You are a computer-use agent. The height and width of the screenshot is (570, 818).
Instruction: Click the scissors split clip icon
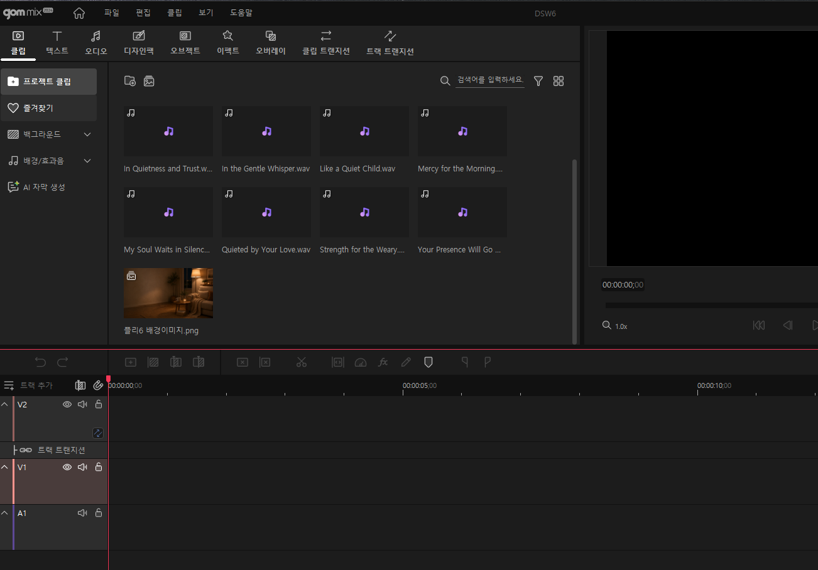[x=302, y=362]
